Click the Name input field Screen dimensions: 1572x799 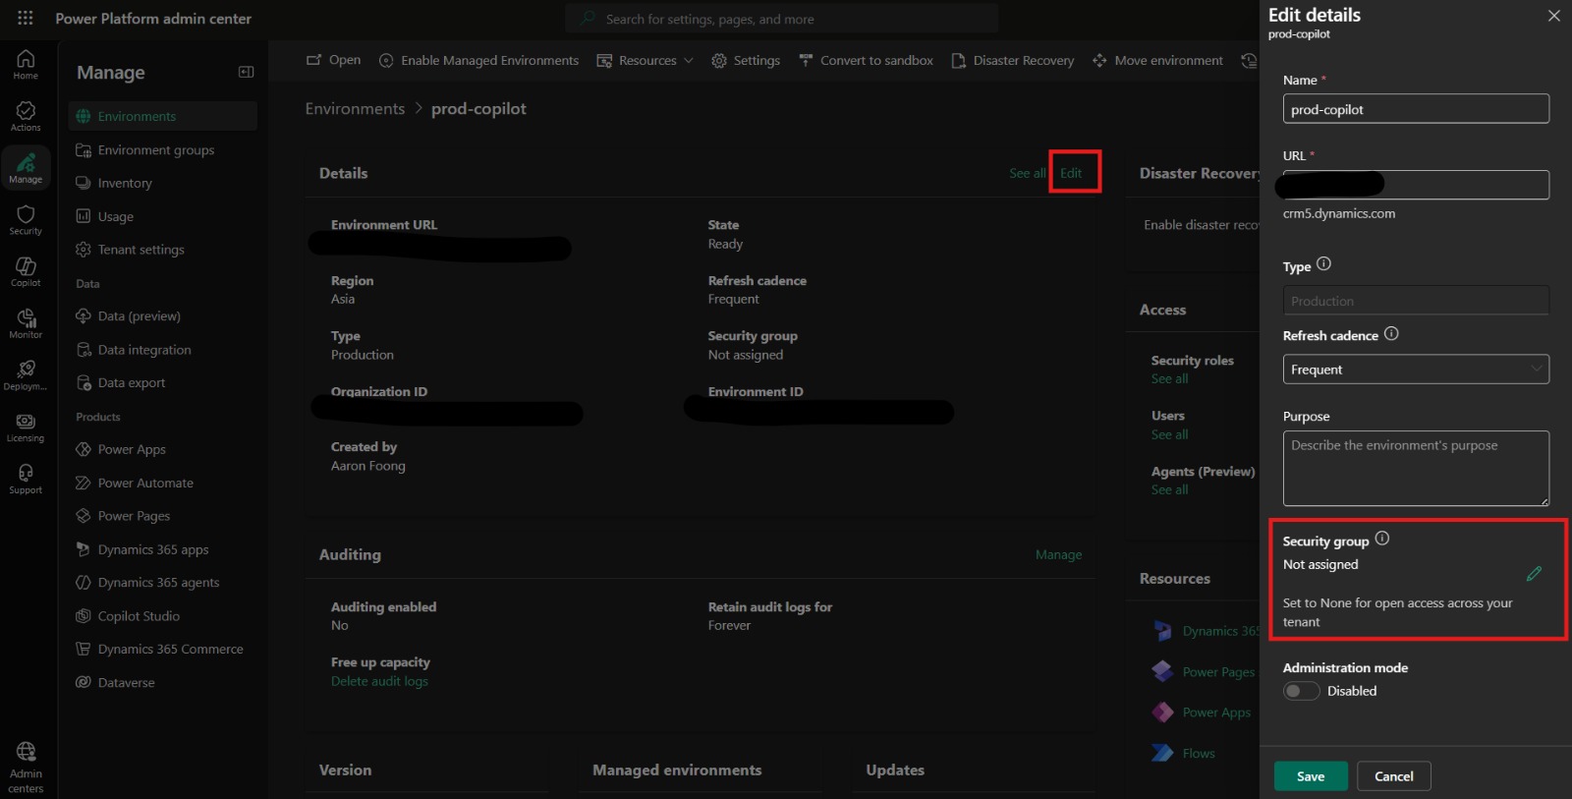coord(1416,108)
